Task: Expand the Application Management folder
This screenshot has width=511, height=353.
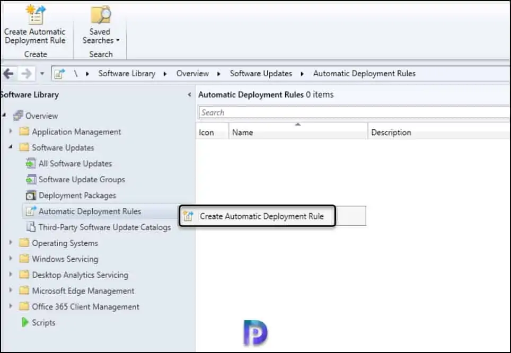Action: 11,131
